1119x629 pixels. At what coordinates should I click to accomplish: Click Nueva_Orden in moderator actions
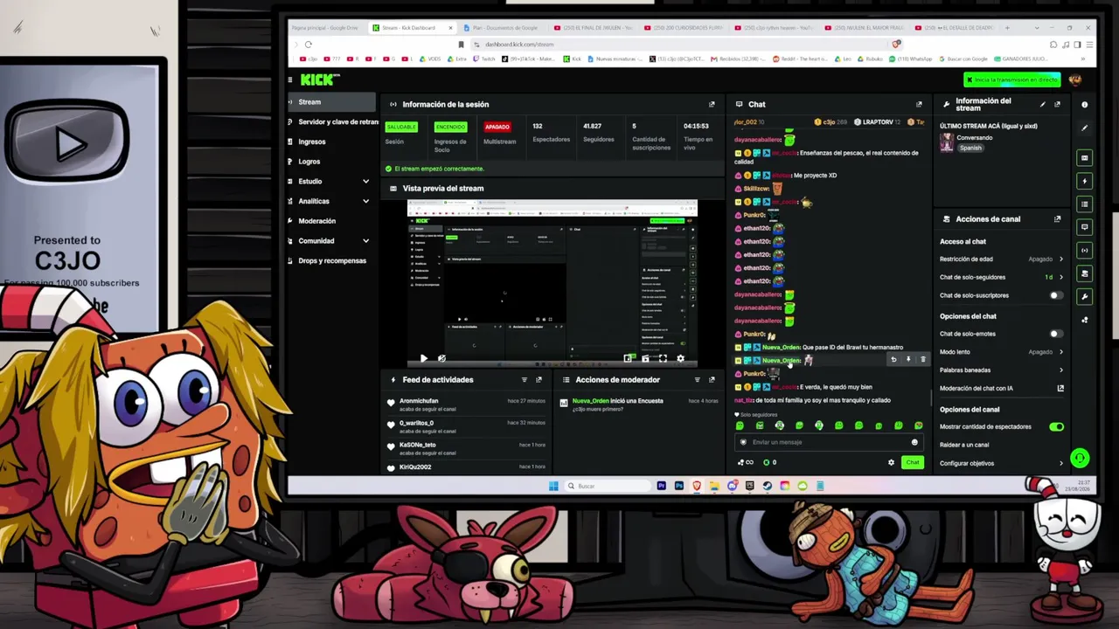pos(591,401)
